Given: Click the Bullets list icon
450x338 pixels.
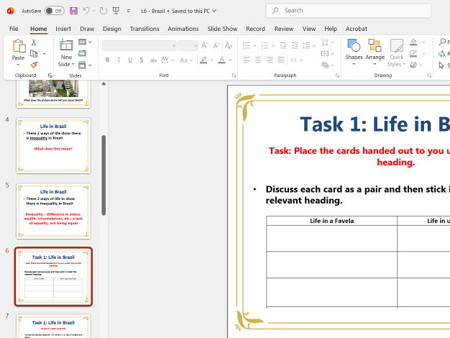Looking at the screenshot, I should click(247, 45).
